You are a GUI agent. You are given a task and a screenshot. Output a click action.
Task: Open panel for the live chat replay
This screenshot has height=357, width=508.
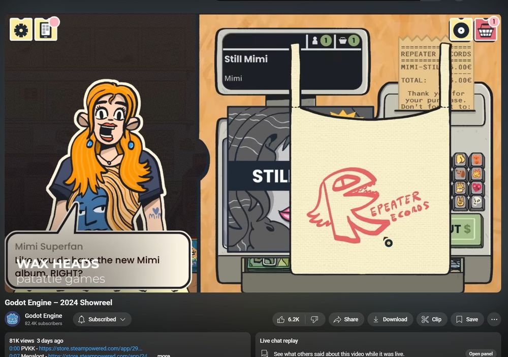click(x=480, y=353)
